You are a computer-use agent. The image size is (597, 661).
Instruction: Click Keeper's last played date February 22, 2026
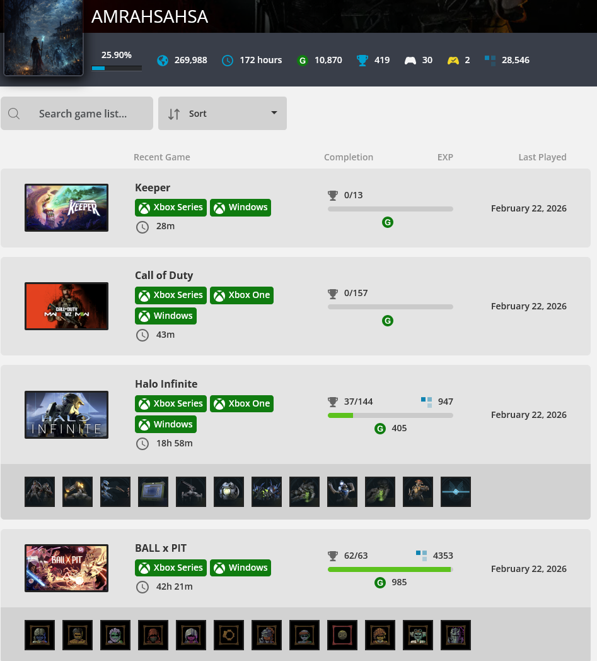tap(529, 208)
